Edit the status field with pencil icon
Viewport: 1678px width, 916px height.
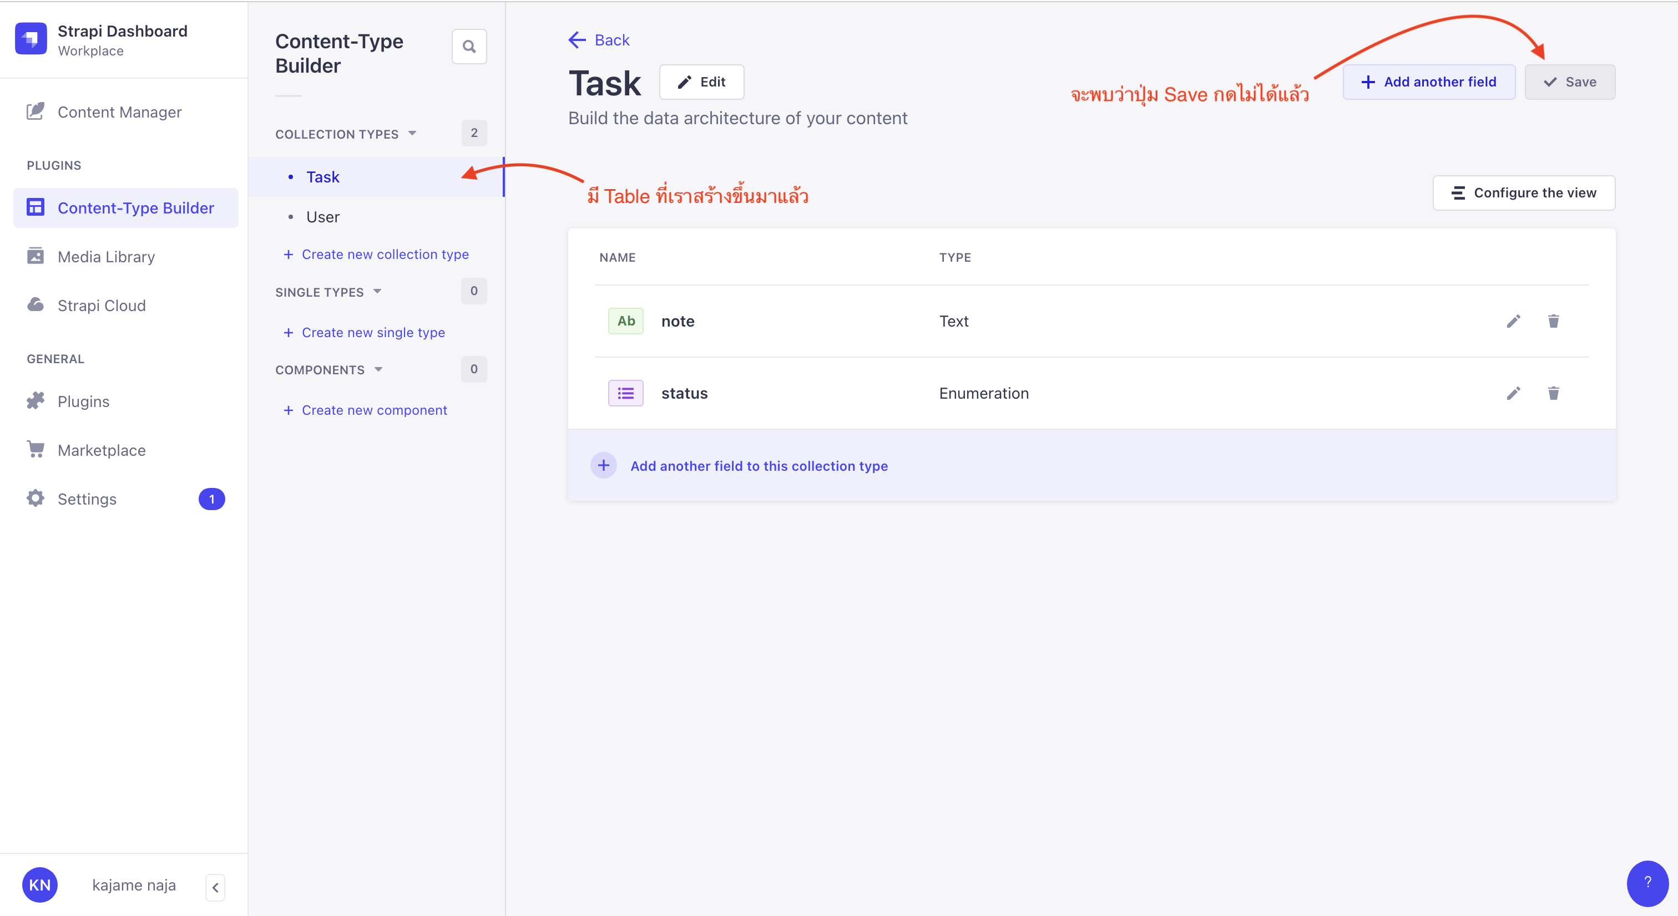tap(1513, 393)
